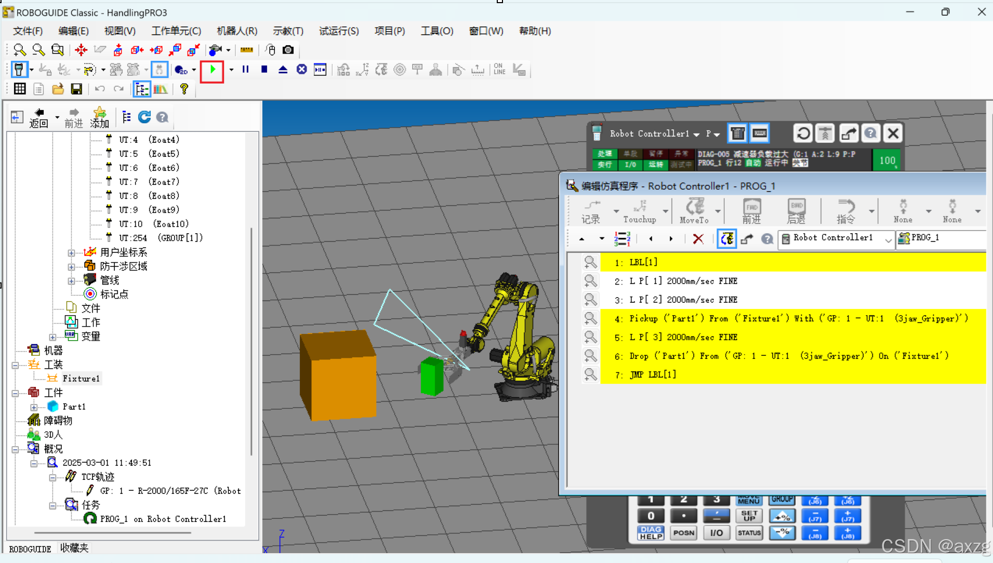
Task: Select UT:254 (GROUP[1]) tree item
Action: point(161,238)
